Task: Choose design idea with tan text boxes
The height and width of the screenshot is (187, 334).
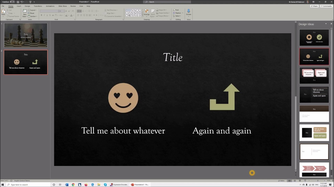Action: click(314, 133)
